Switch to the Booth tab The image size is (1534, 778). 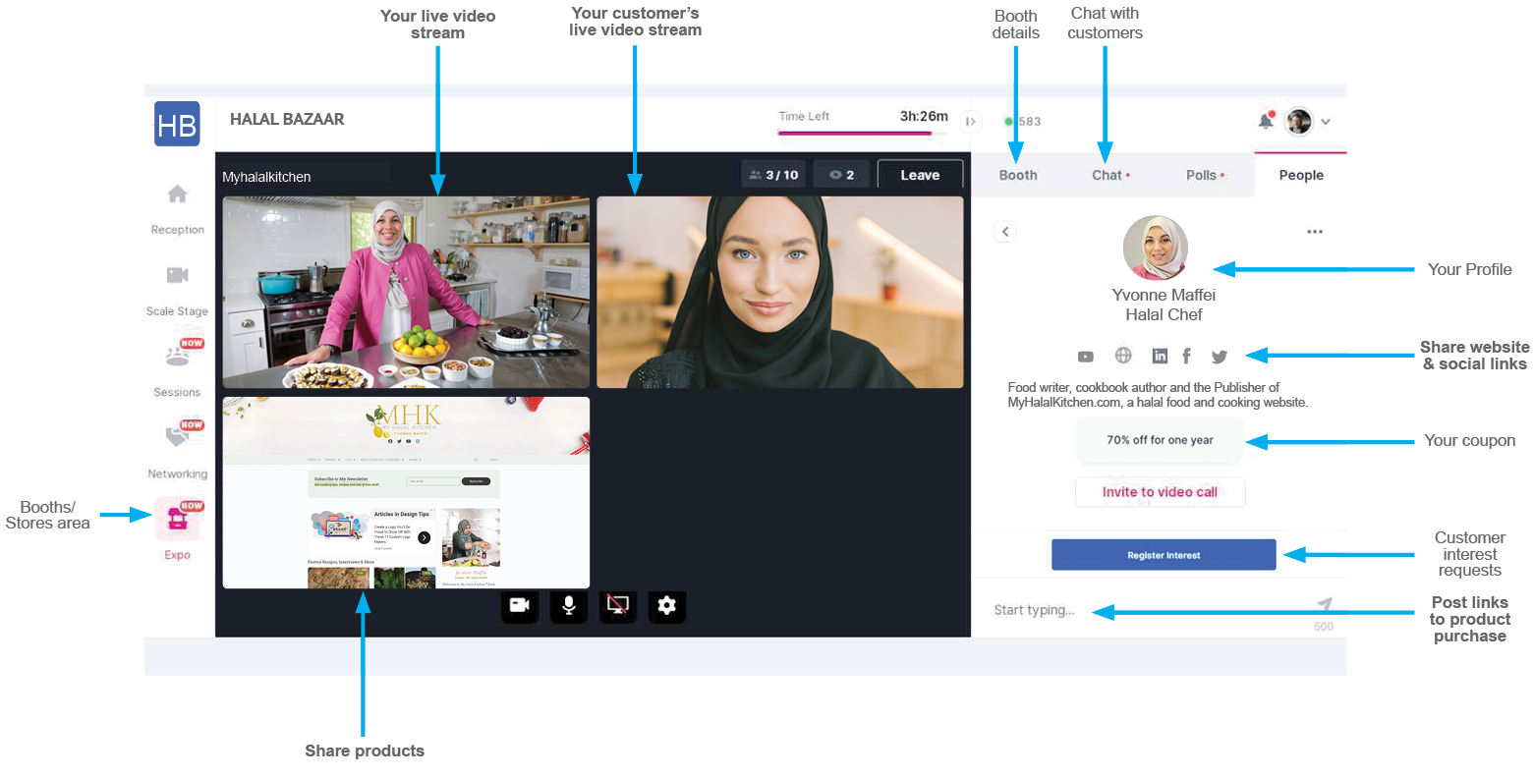1018,175
